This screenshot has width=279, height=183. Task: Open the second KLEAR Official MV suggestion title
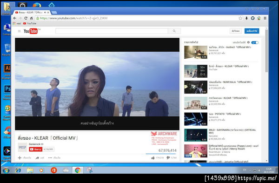tap(228, 98)
